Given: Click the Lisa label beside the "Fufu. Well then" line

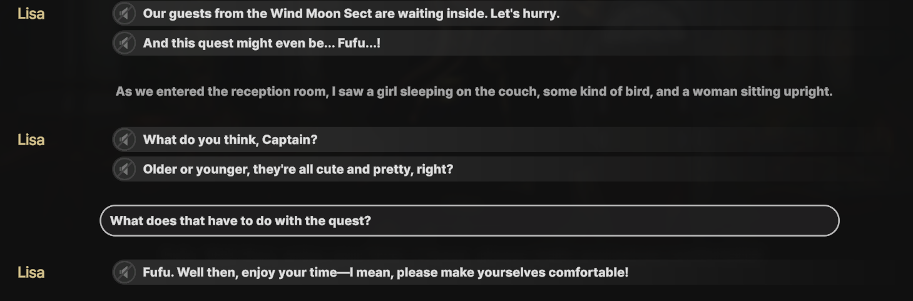Looking at the screenshot, I should click(31, 272).
